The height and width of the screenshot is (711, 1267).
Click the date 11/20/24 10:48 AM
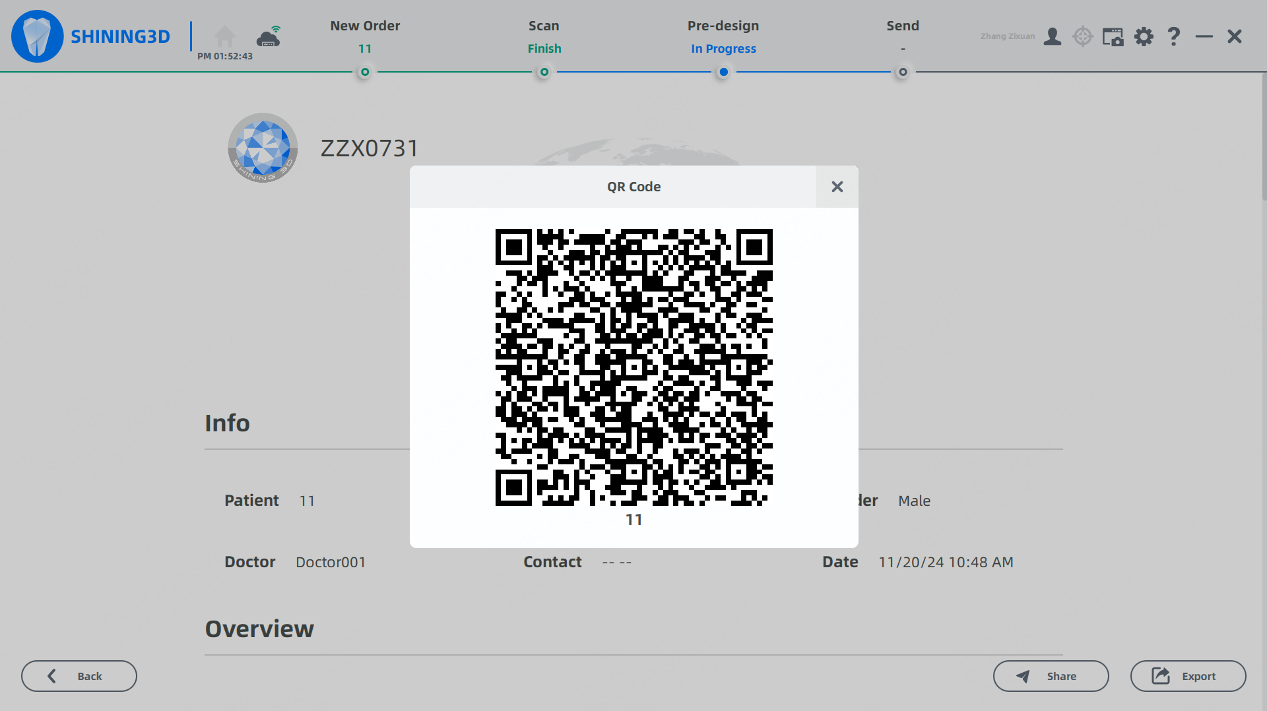pyautogui.click(x=946, y=562)
